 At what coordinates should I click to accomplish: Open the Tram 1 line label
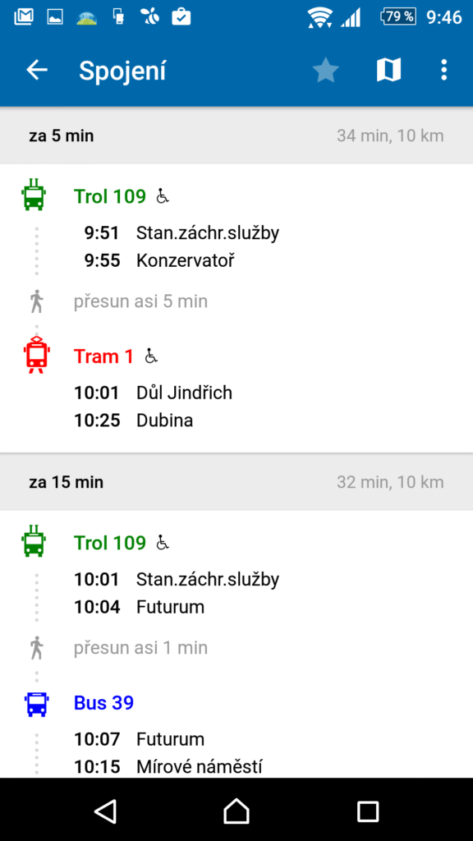tap(103, 356)
